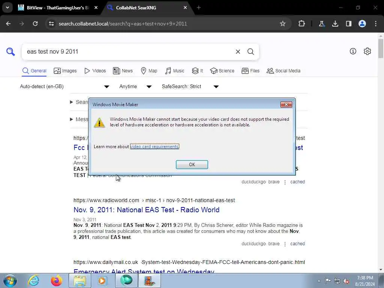
Task: Close the BitView tab
Action: pos(96,8)
